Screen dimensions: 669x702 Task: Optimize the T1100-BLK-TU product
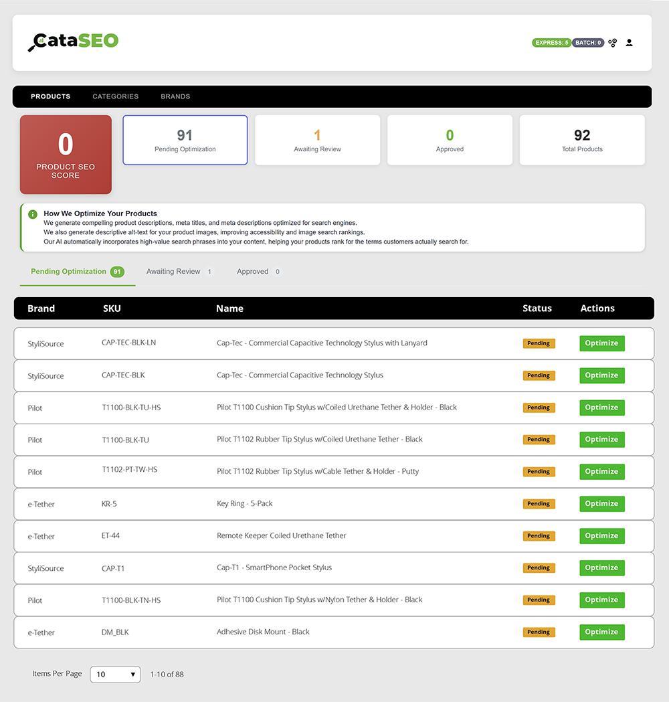click(x=602, y=440)
